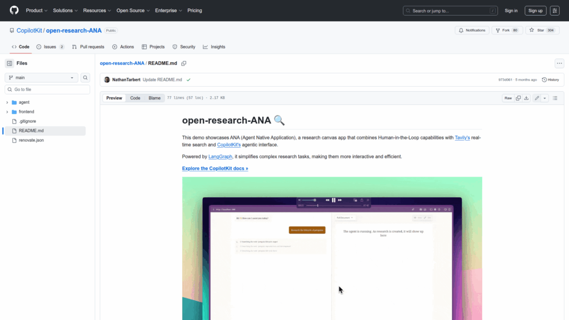569x320 pixels.
Task: Open the CopilotKit owner link
Action: [29, 31]
